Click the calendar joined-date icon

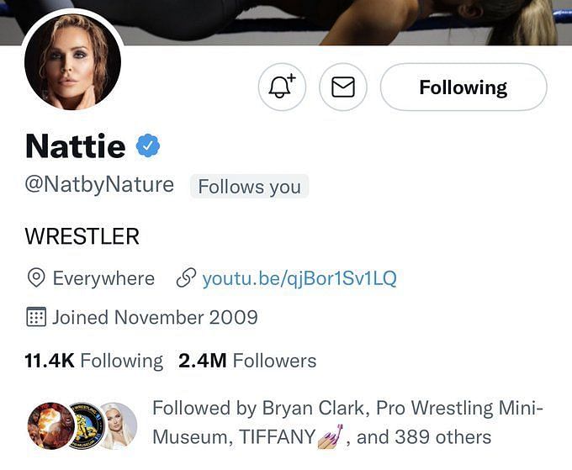[36, 316]
